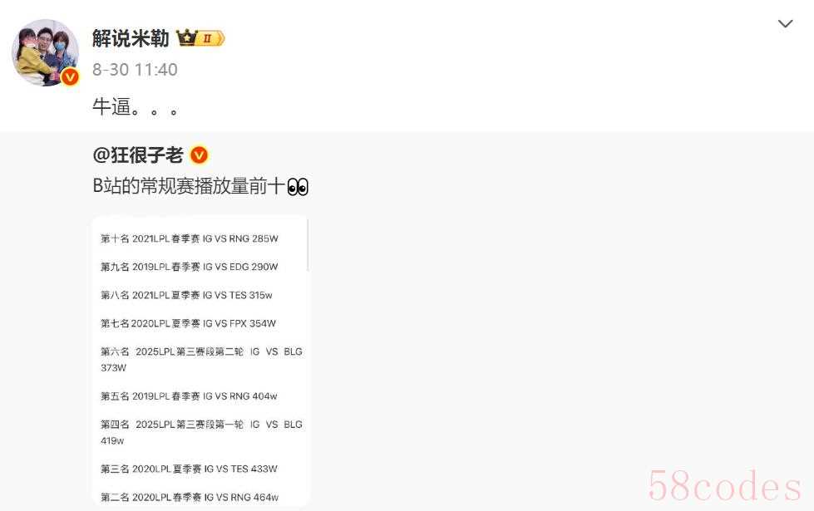Click the scrollbar inside the ranking image
This screenshot has height=511, width=814.
[308, 245]
